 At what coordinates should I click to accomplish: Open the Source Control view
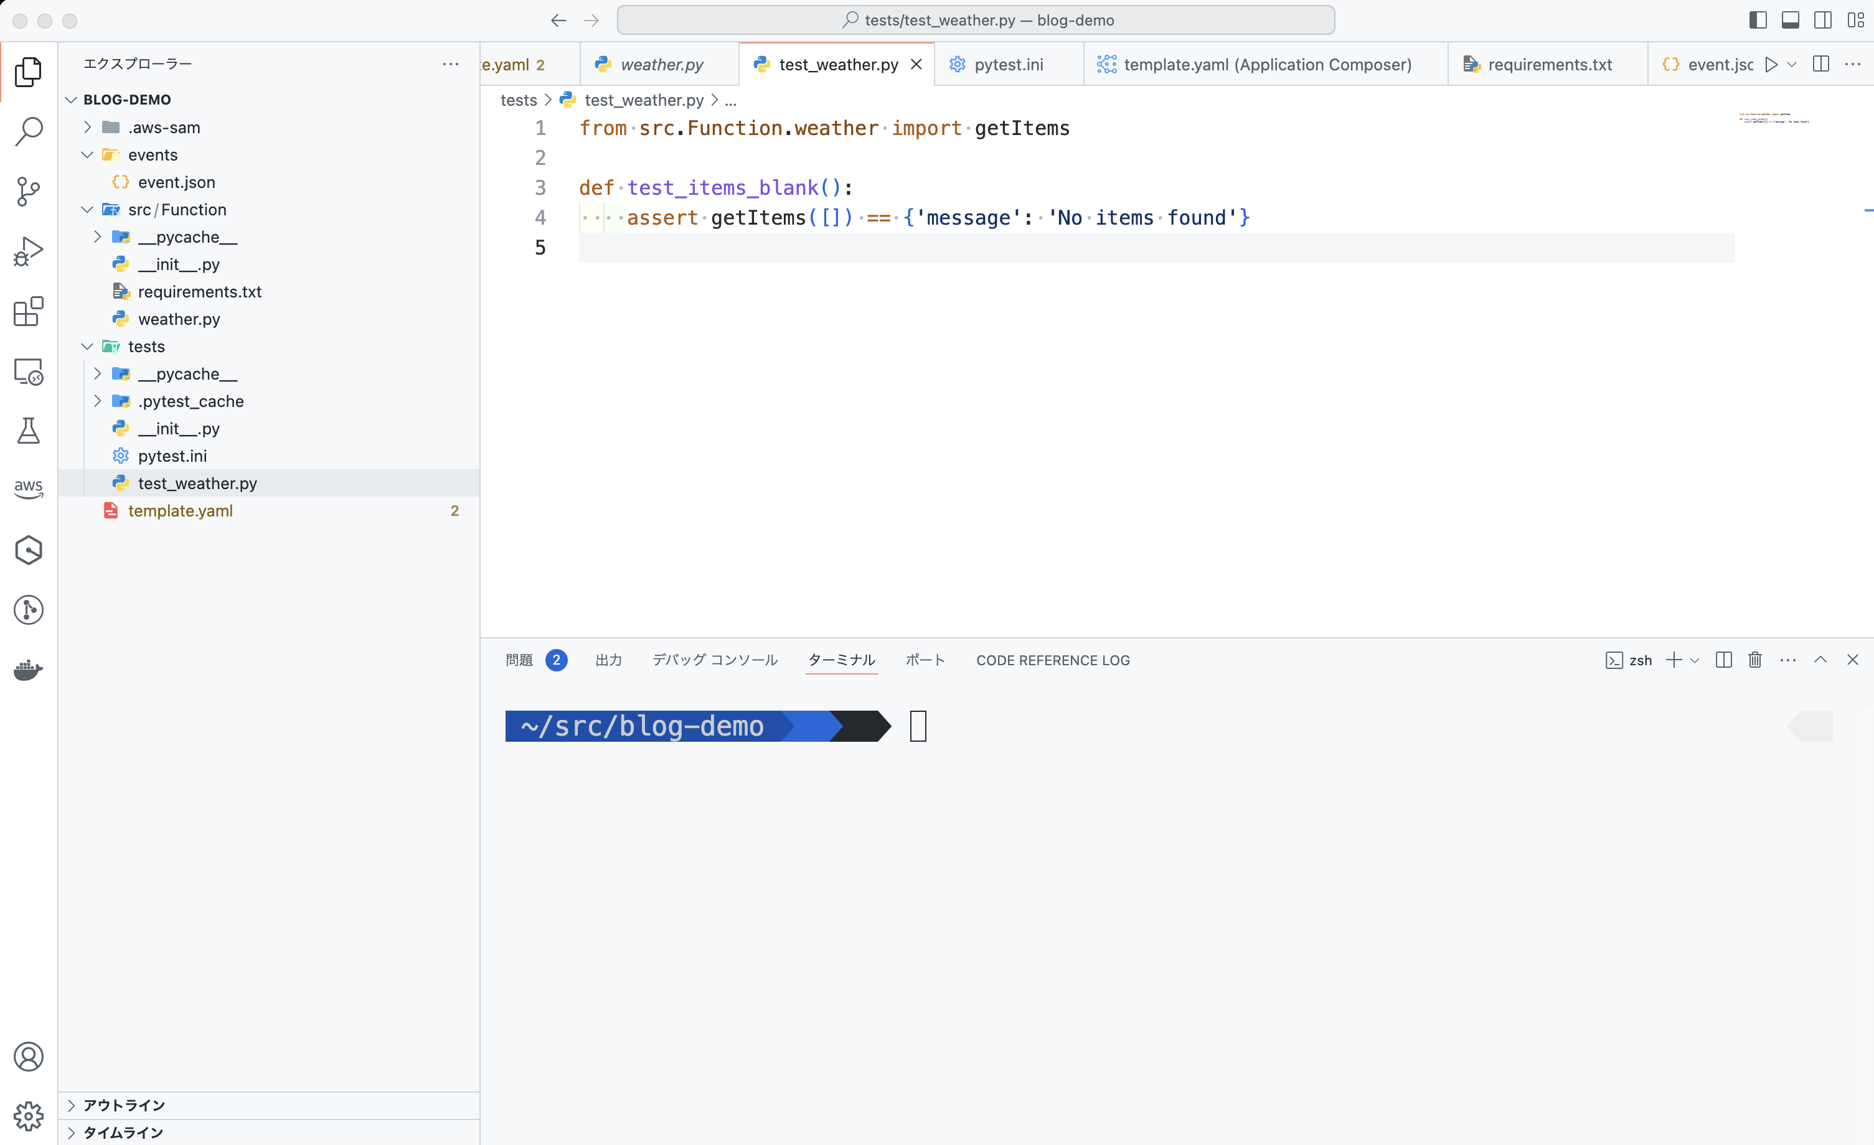pyautogui.click(x=28, y=192)
